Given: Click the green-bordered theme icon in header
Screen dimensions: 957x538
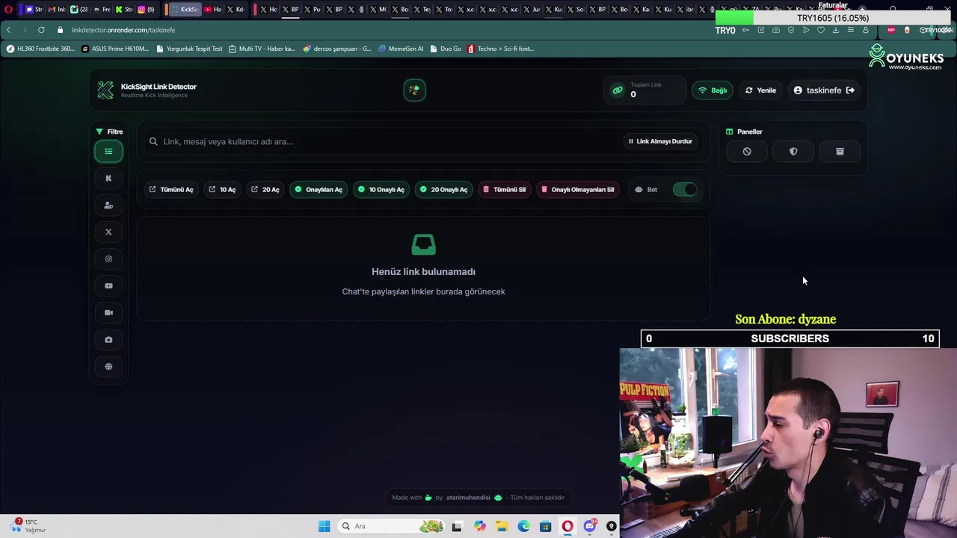Looking at the screenshot, I should (414, 90).
